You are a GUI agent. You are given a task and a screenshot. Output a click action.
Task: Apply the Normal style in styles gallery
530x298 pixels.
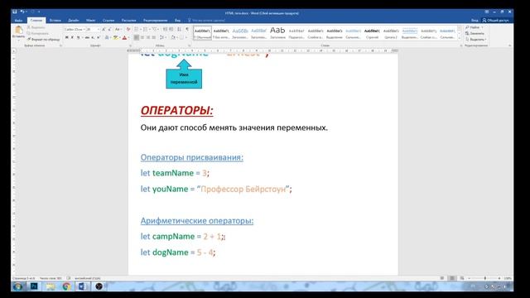[202, 33]
